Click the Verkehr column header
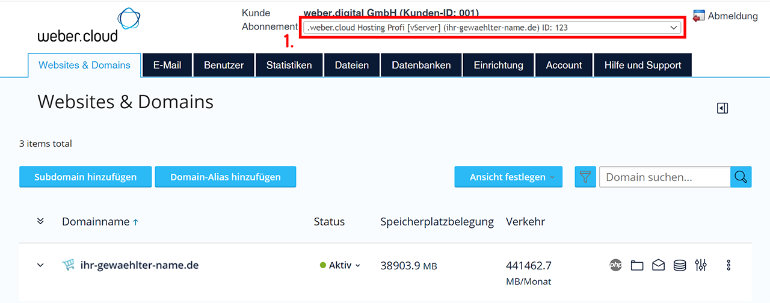 pos(526,222)
